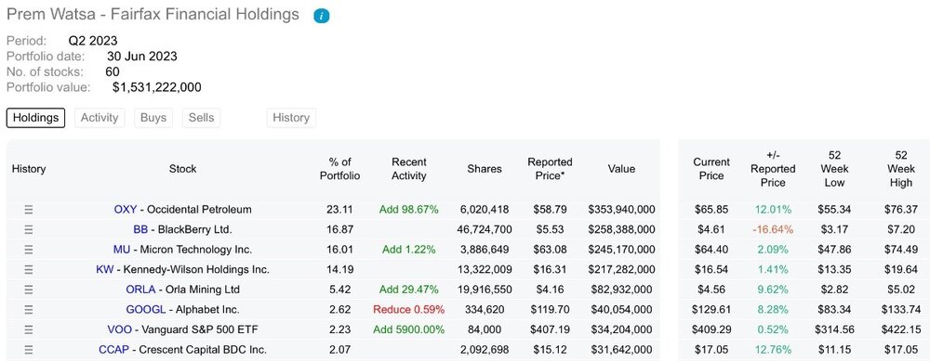The height and width of the screenshot is (361, 930).
Task: Click the $407.19 reported price cell
Action: (551, 329)
